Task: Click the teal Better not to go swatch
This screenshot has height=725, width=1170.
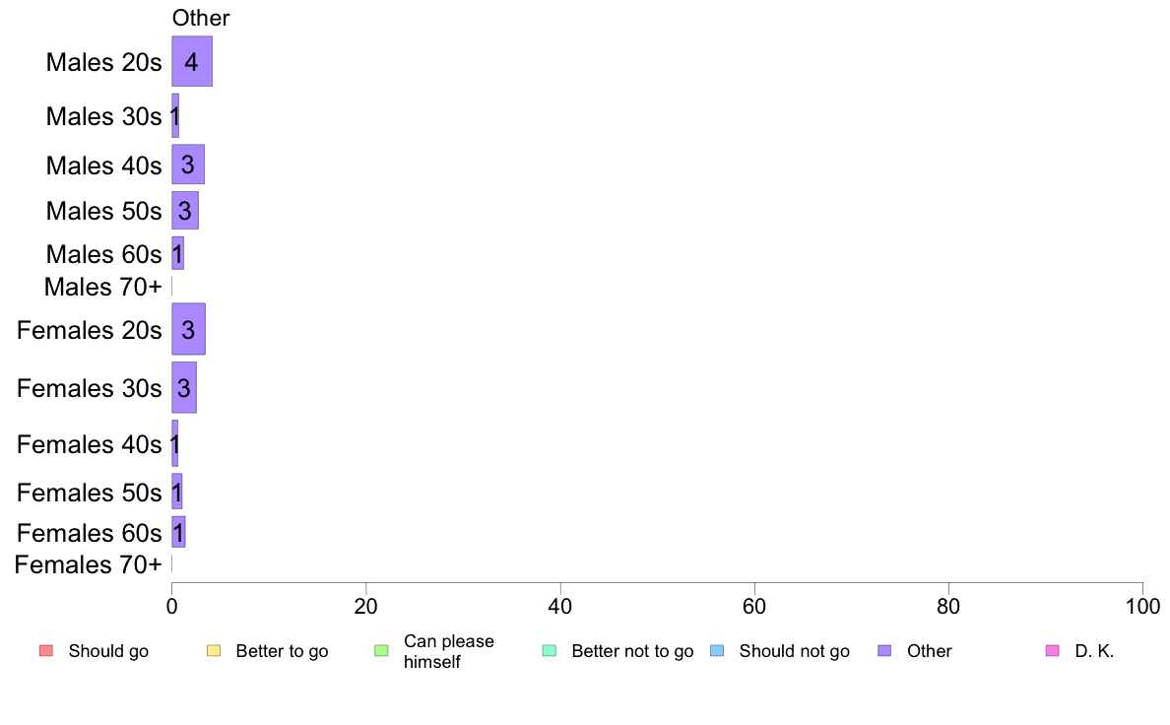Action: pos(550,650)
